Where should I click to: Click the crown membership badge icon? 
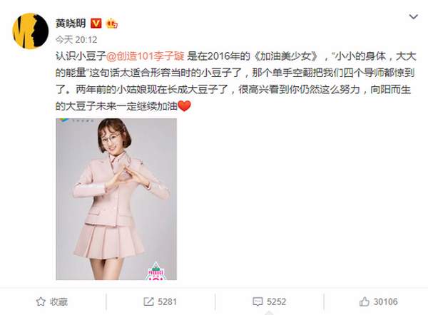[112, 24]
